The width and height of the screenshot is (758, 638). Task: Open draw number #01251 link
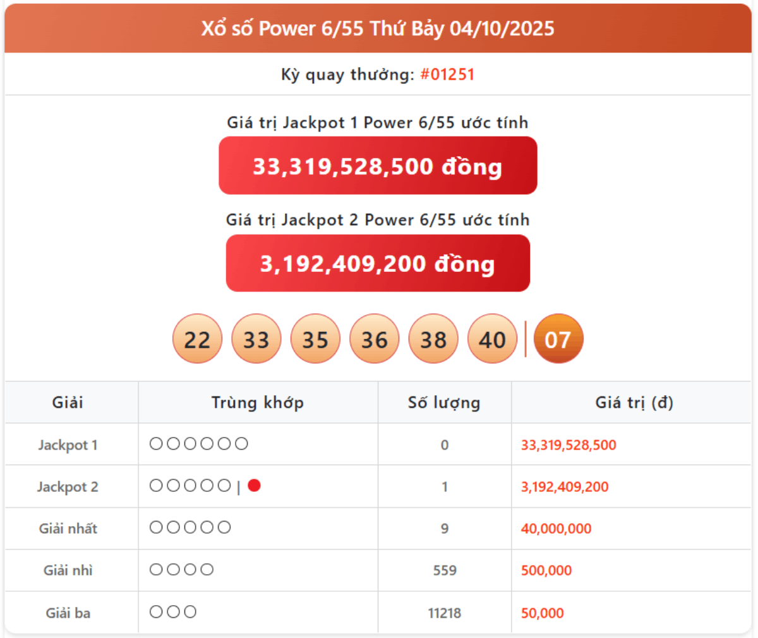[x=447, y=75]
